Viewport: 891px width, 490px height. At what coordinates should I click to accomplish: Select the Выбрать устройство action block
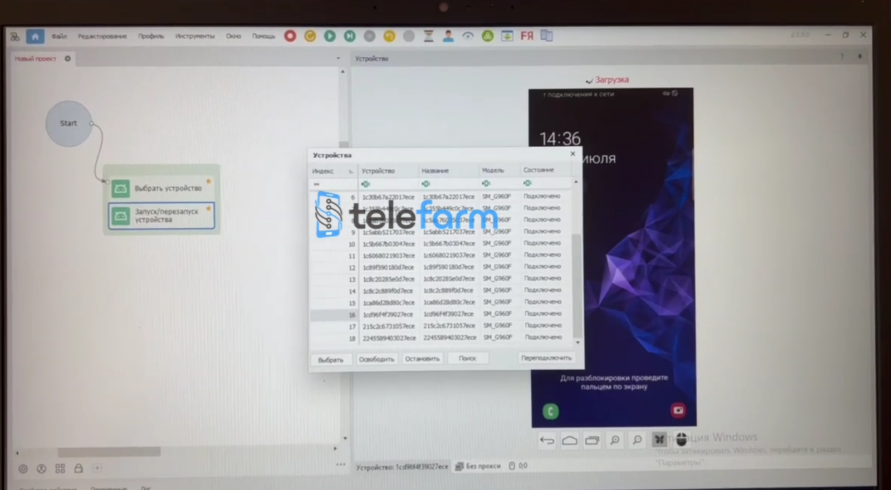click(x=161, y=188)
